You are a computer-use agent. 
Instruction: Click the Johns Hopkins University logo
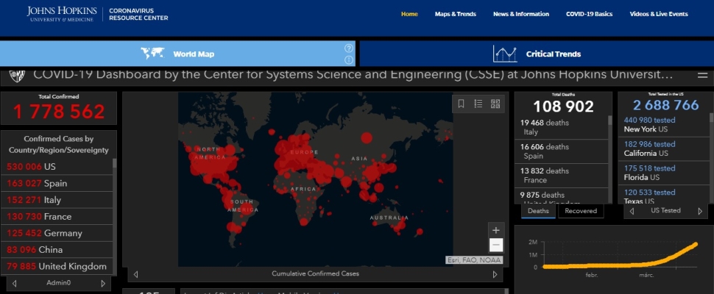tap(62, 14)
